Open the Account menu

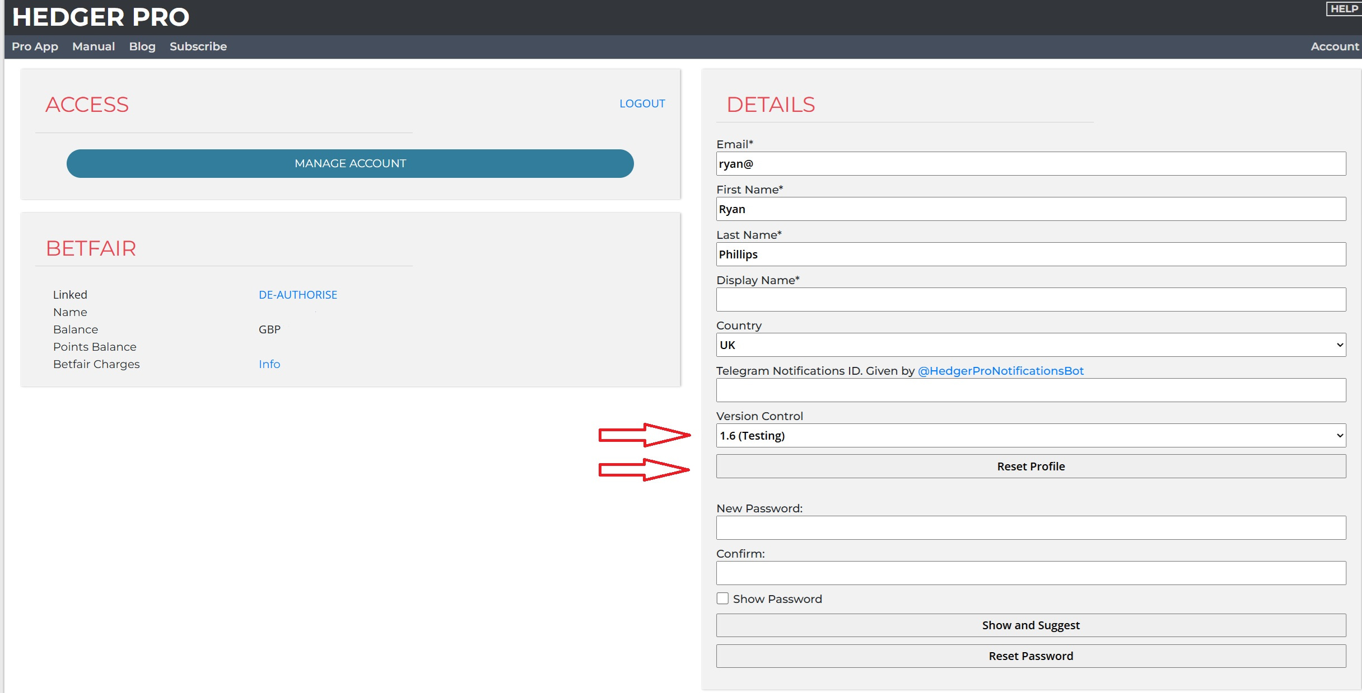coord(1335,46)
